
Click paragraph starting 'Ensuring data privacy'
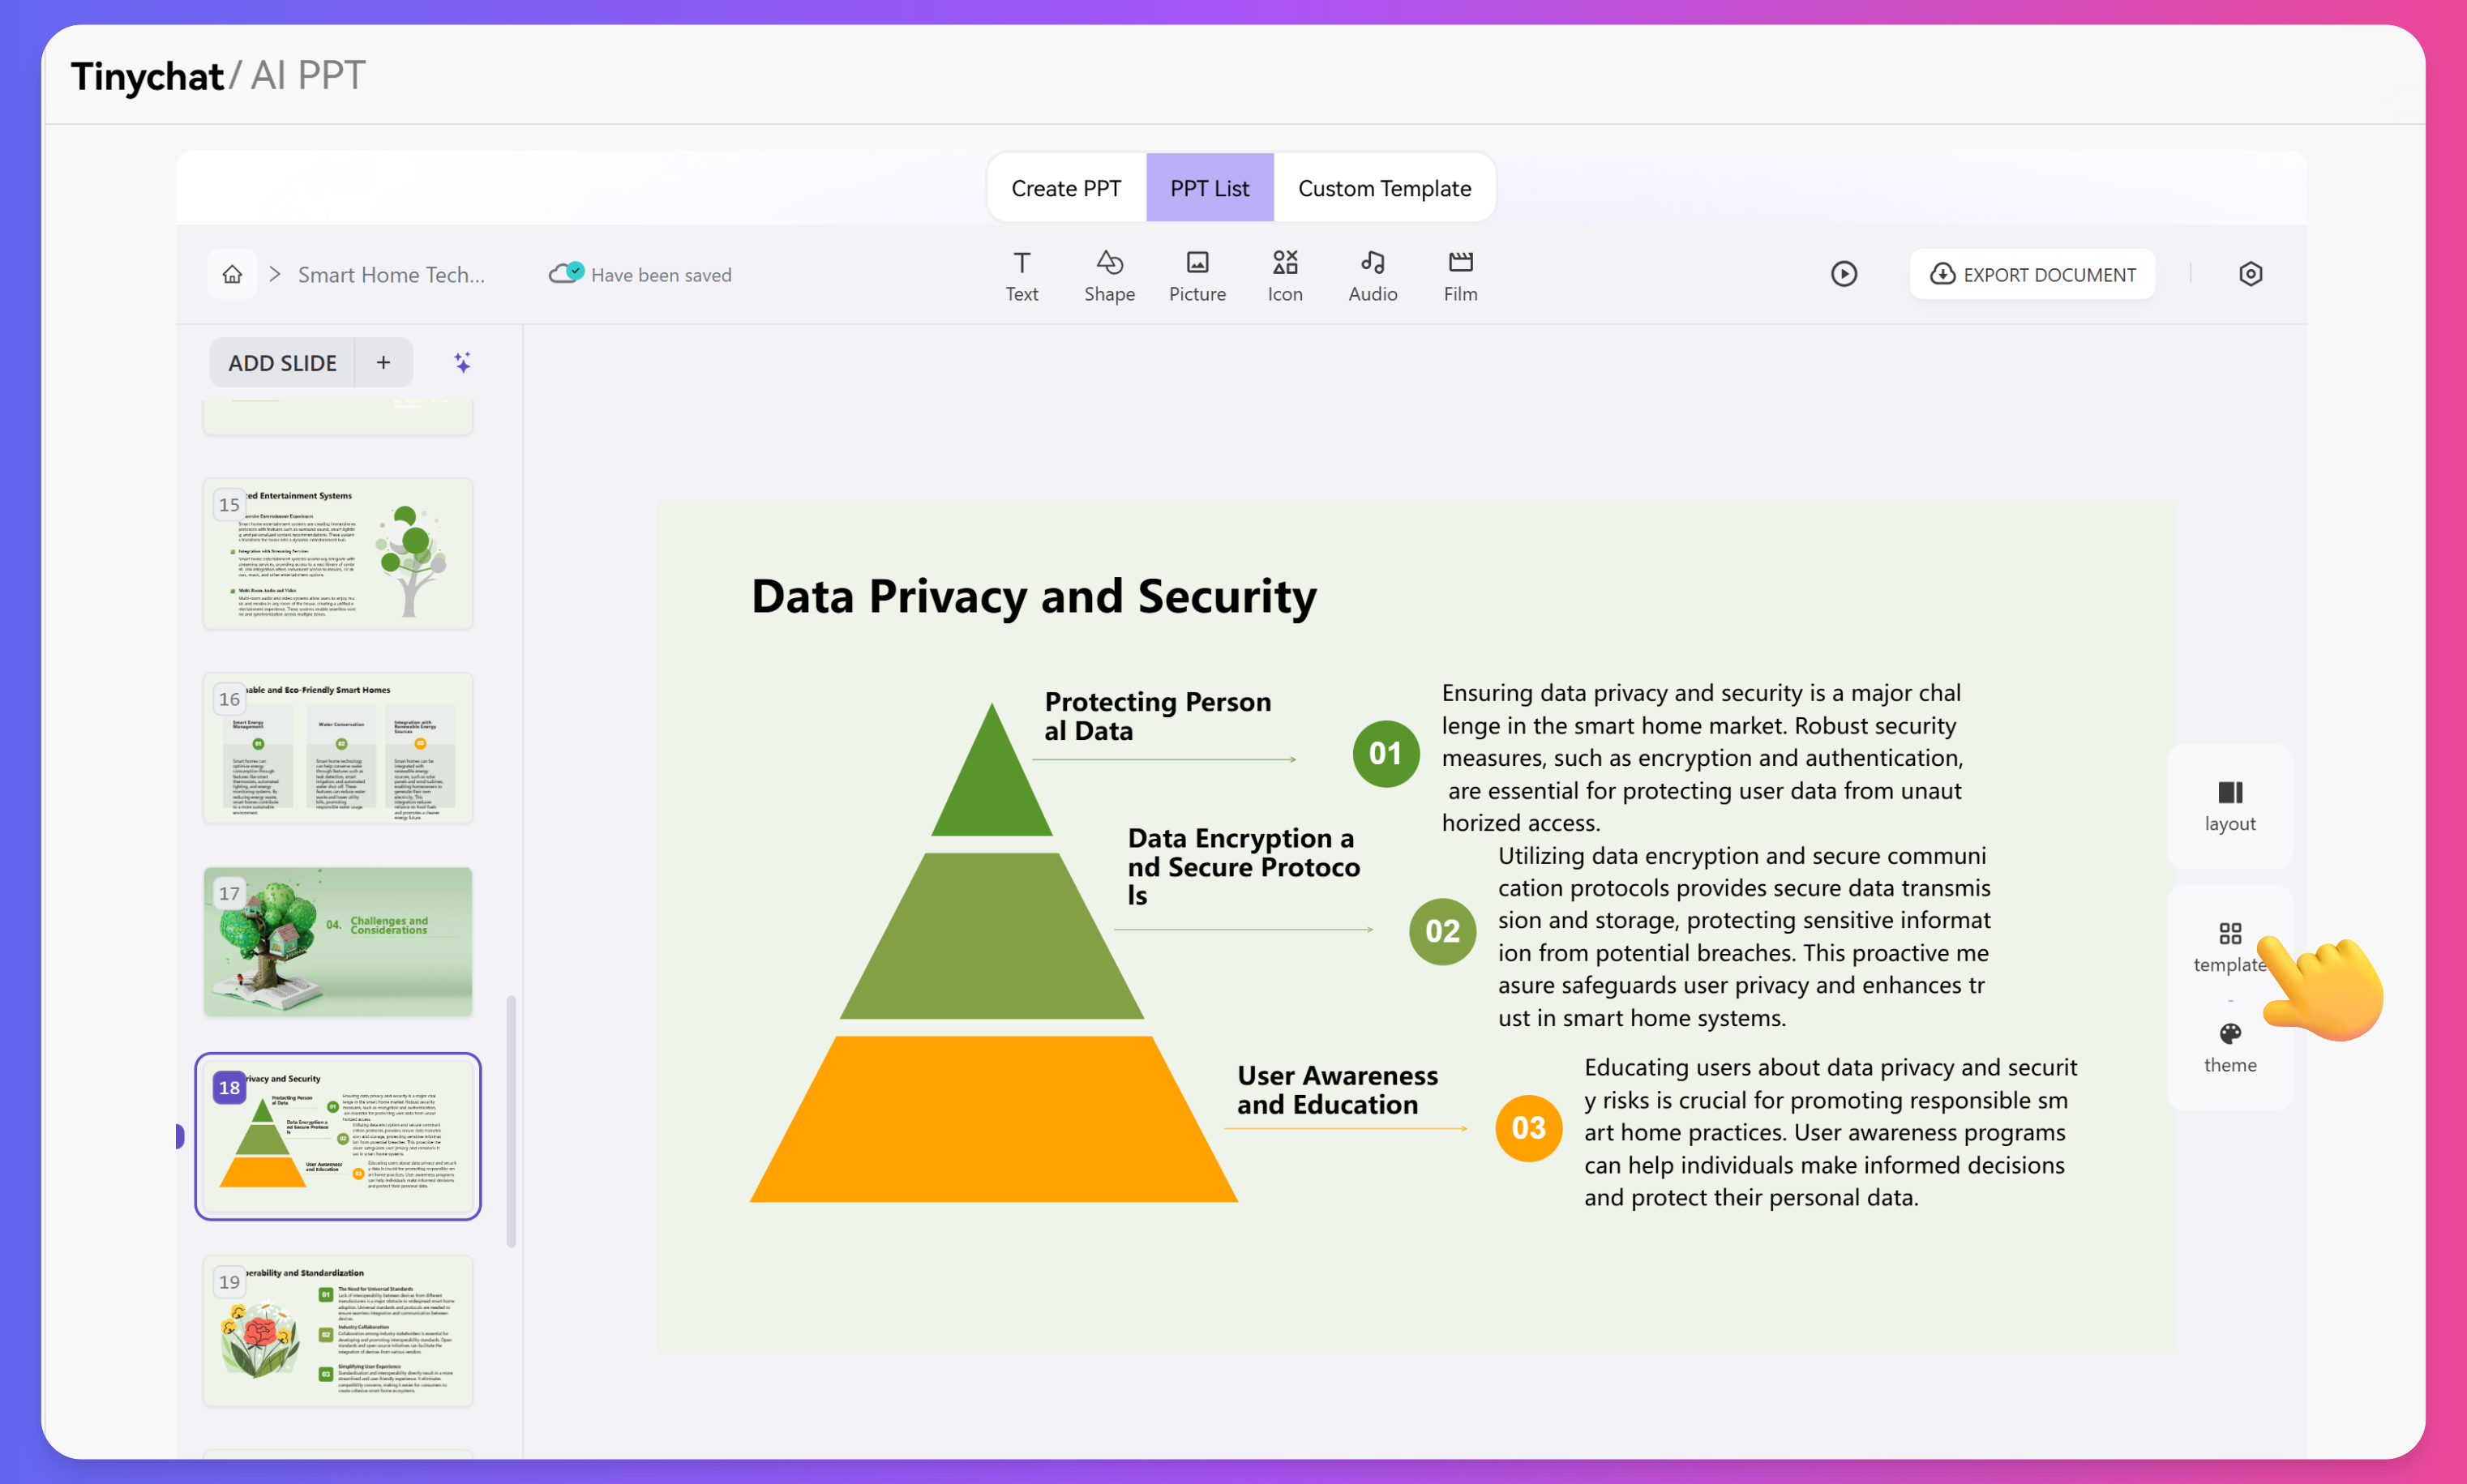coord(1701,757)
